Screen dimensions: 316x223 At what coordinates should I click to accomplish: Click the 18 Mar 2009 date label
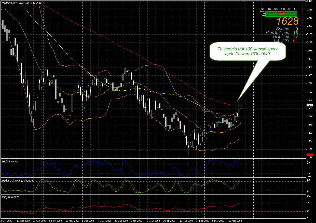[x=235, y=221]
